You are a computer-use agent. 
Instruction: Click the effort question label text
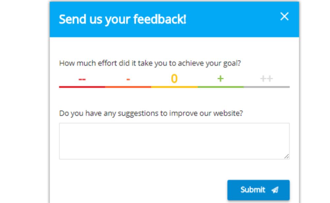150,63
